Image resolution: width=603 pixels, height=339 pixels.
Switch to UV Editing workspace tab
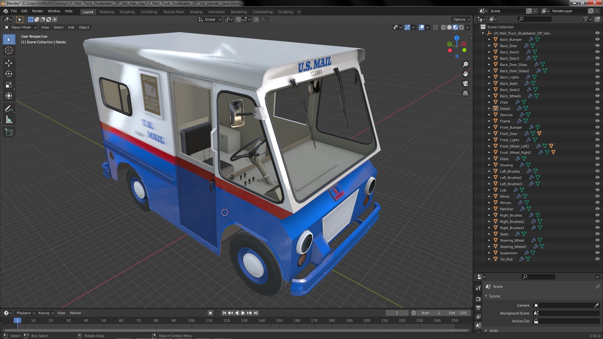tap(149, 12)
